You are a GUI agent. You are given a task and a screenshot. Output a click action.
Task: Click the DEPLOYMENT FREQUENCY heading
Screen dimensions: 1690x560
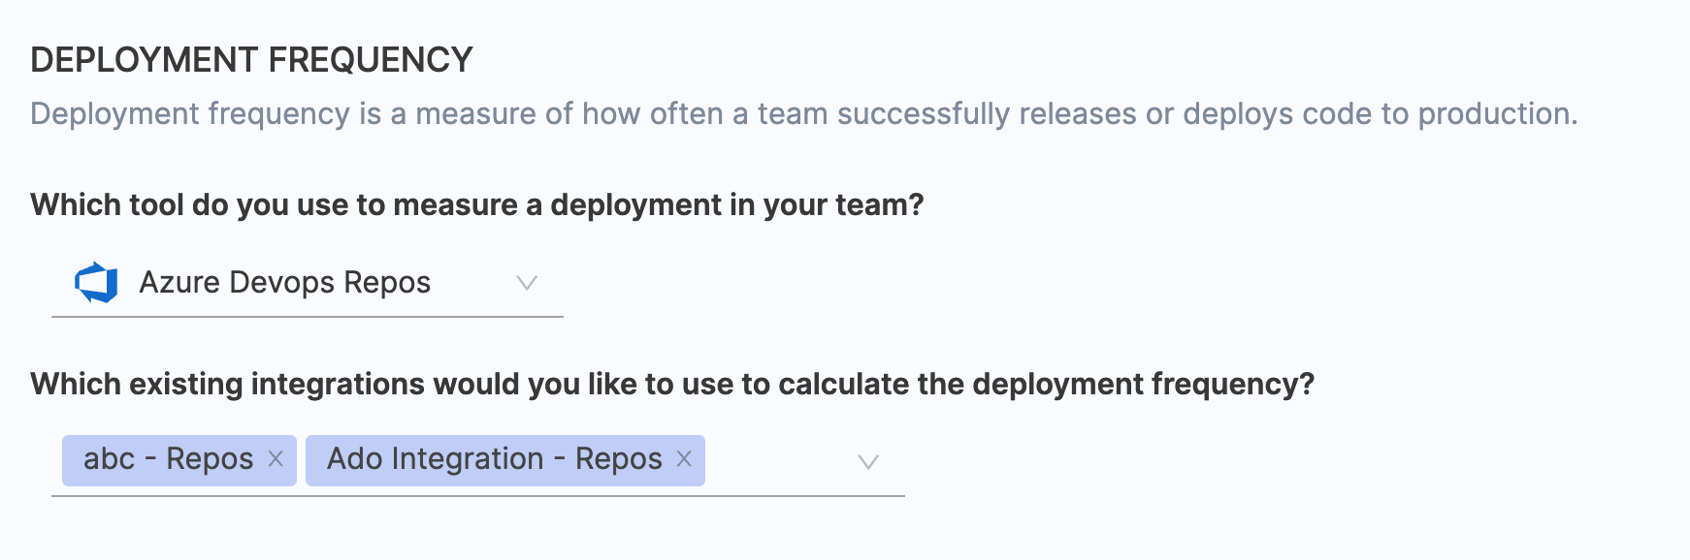point(251,60)
